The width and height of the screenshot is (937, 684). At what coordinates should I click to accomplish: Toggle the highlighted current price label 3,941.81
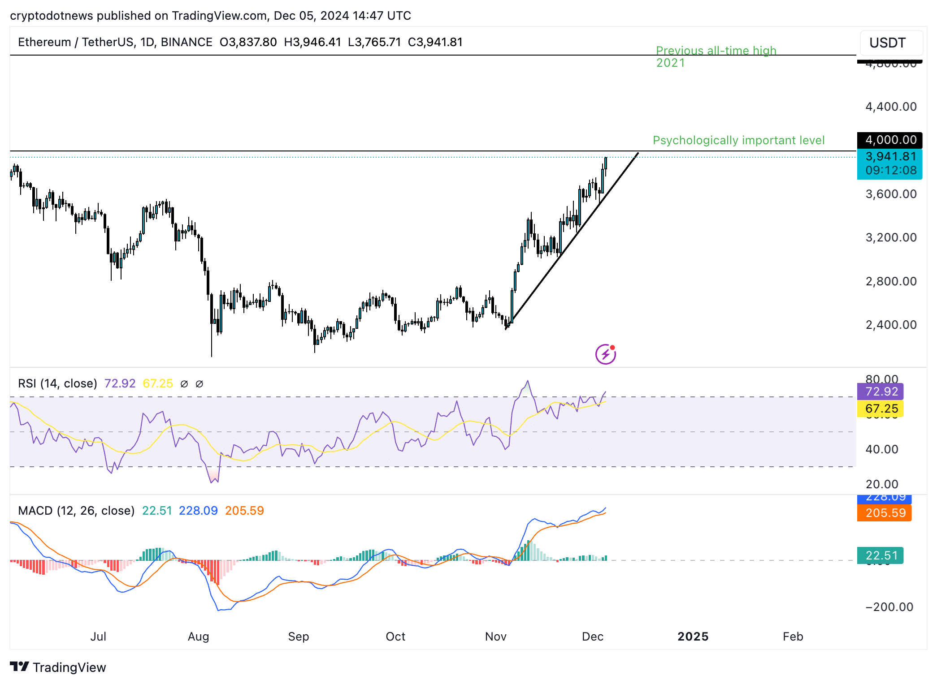coord(889,157)
